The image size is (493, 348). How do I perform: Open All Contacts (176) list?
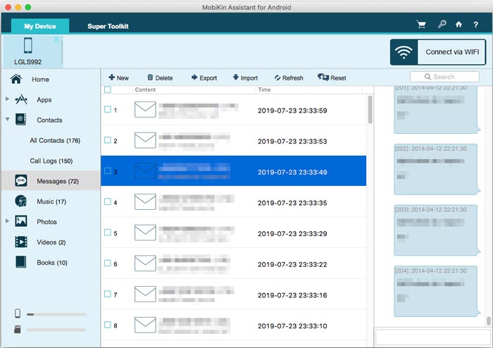coord(55,140)
